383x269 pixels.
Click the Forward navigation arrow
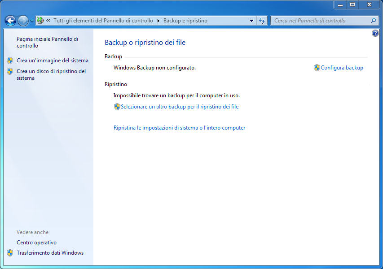pyautogui.click(x=23, y=21)
